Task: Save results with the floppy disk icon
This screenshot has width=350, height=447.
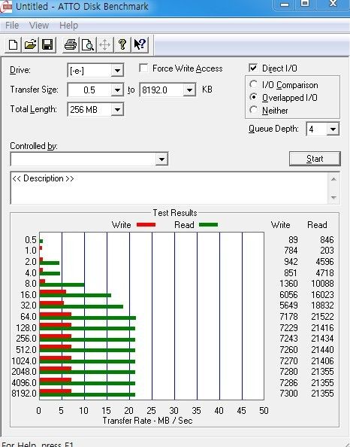Action: 47,44
